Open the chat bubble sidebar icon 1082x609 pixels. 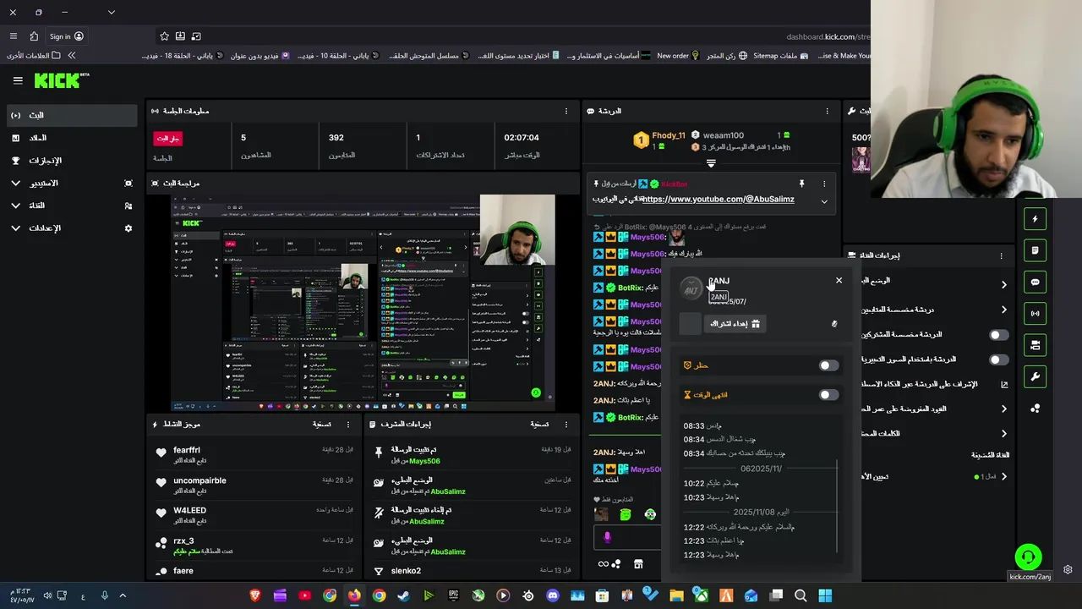tap(1035, 282)
